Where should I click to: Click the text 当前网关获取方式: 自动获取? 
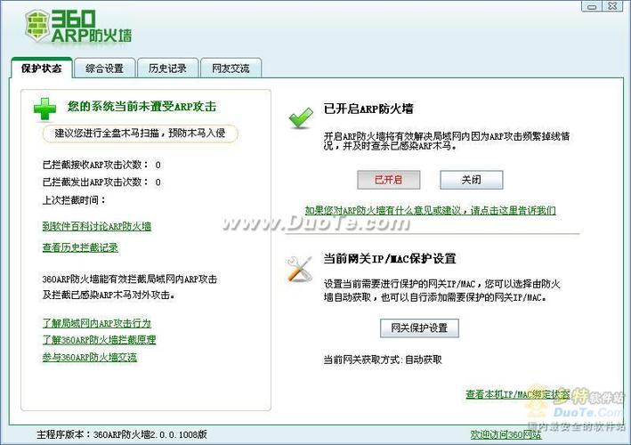(383, 360)
